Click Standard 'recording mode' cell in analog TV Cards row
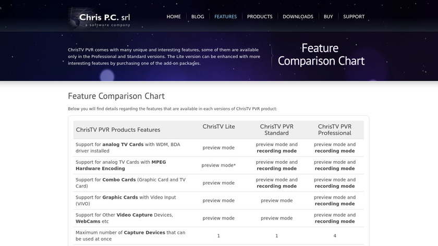 (276, 147)
